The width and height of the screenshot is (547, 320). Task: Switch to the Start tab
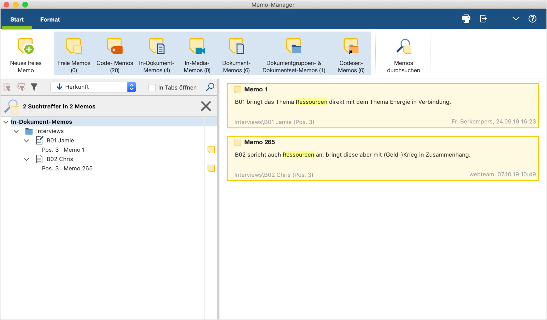(17, 19)
